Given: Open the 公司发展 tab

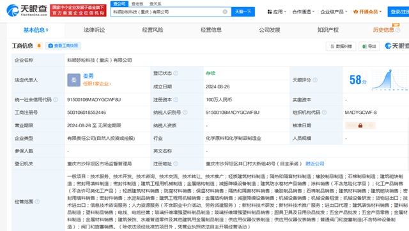Looking at the screenshot, I should 270,30.
